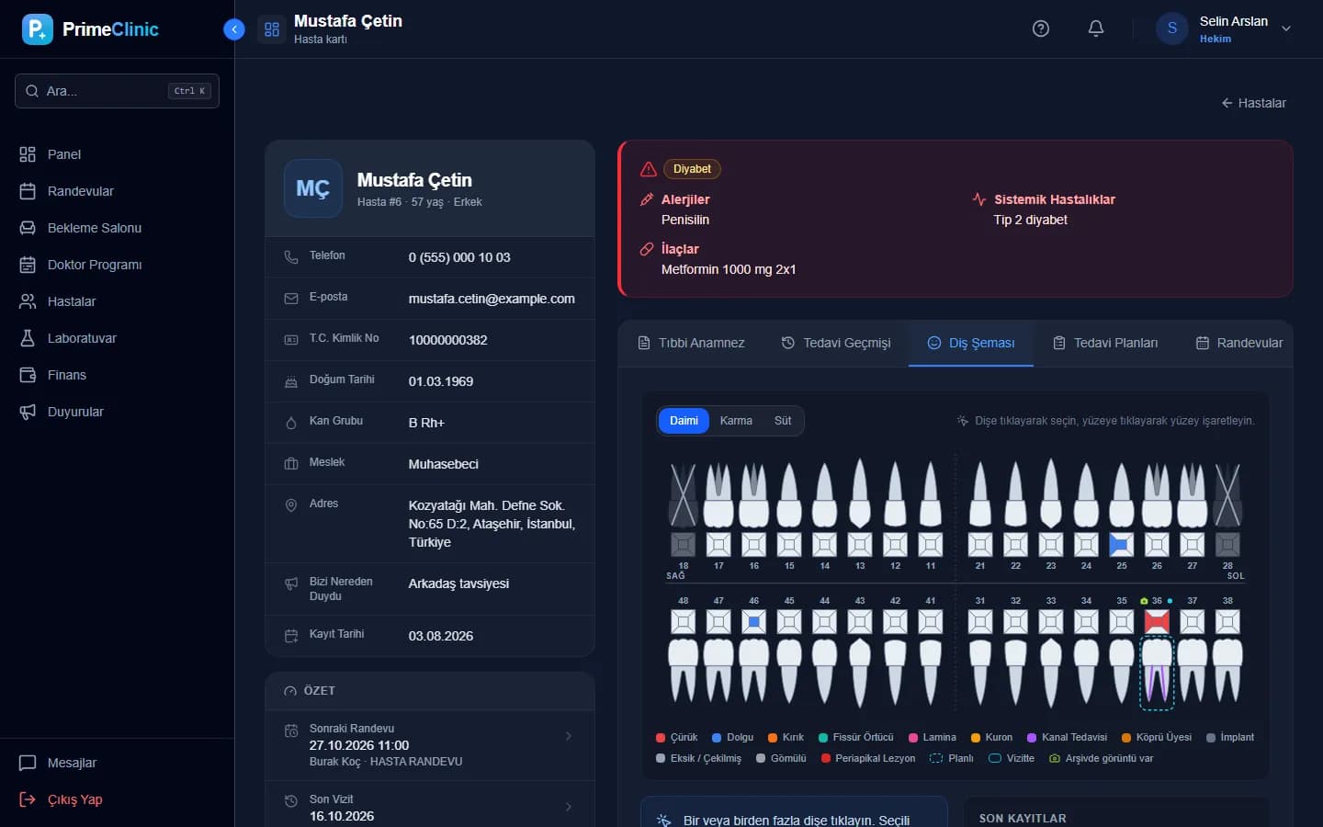Viewport: 1323px width, 827px height.
Task: Go back via Hastalar link
Action: (1253, 103)
